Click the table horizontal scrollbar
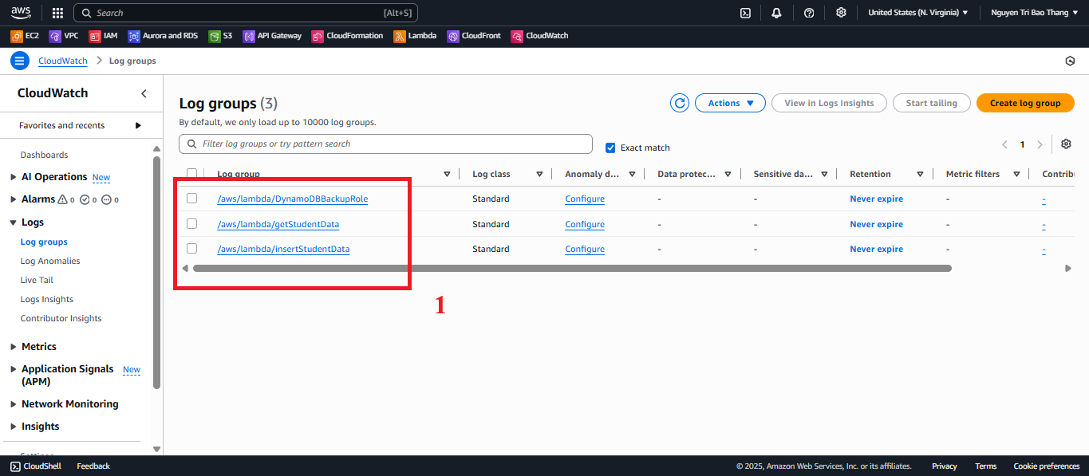1089x476 pixels. [572, 269]
